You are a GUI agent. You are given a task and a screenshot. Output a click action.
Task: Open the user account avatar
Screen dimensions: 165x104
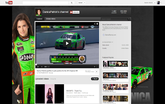[x=158, y=3]
